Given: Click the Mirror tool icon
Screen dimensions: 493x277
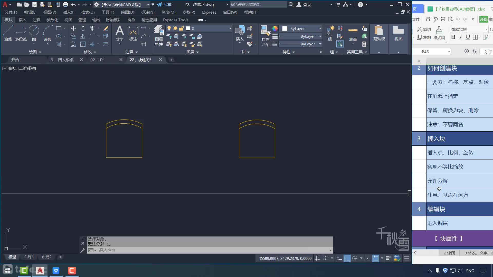Looking at the screenshot, I should [x=83, y=36].
